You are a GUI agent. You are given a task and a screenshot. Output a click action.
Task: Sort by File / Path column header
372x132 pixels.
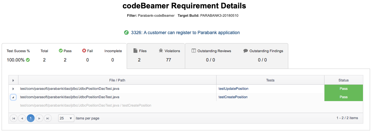click(117, 80)
